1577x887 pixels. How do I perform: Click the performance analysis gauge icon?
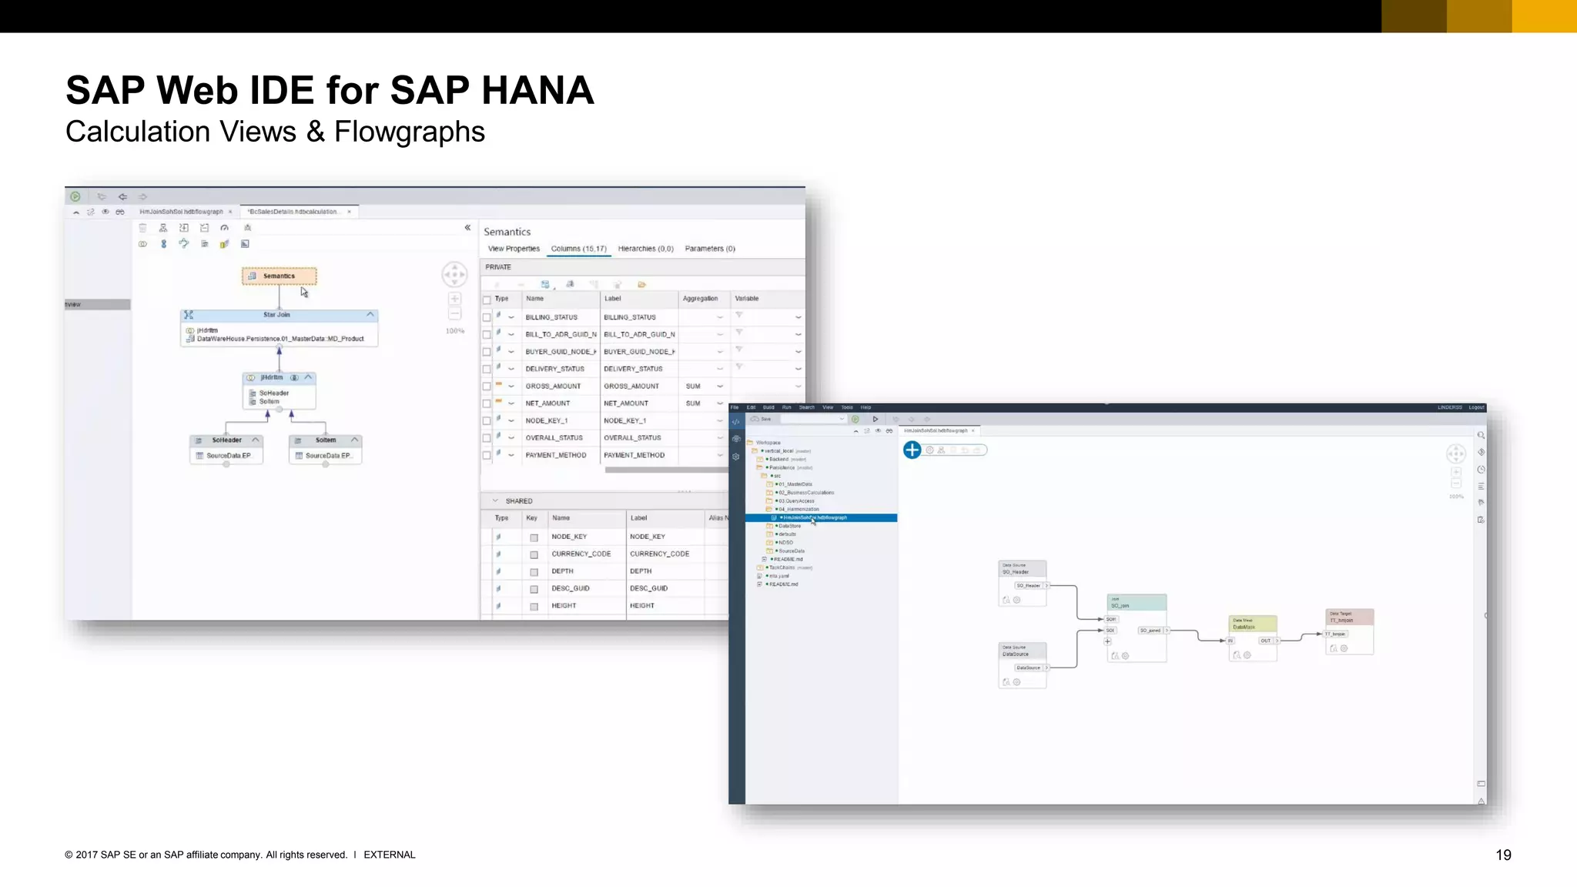pyautogui.click(x=224, y=228)
